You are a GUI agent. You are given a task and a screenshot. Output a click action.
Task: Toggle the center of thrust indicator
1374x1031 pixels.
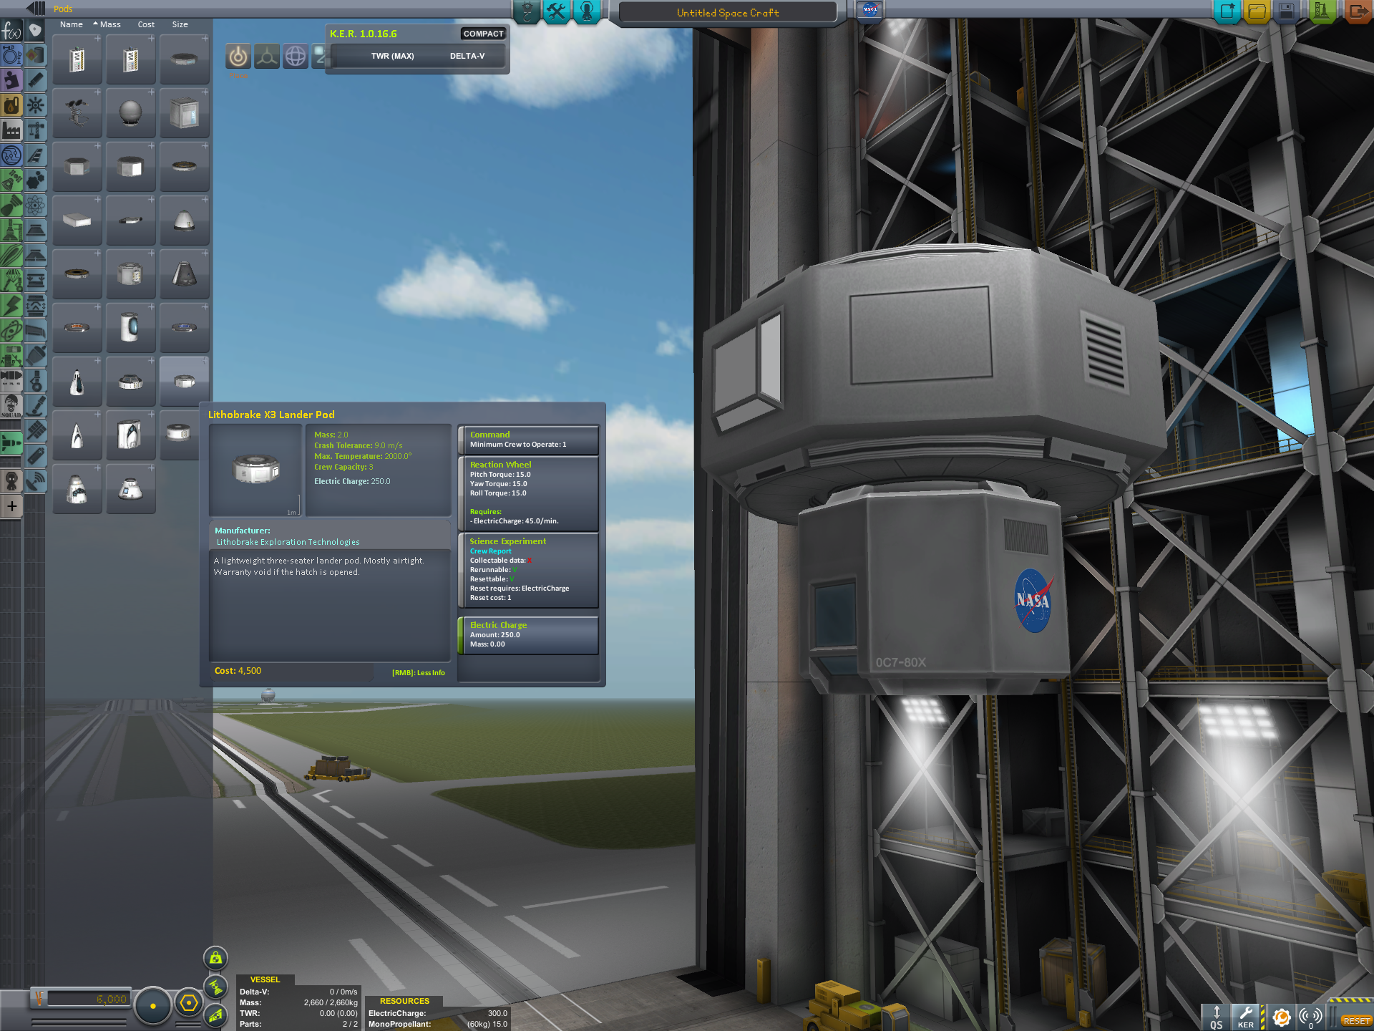click(215, 987)
